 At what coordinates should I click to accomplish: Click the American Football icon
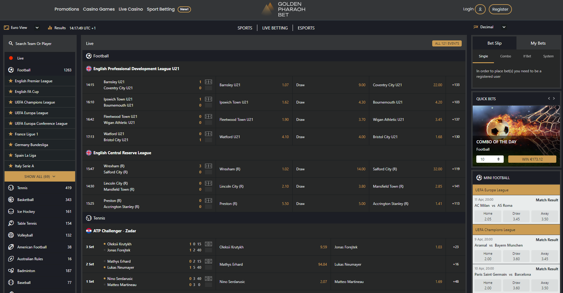pyautogui.click(x=11, y=247)
